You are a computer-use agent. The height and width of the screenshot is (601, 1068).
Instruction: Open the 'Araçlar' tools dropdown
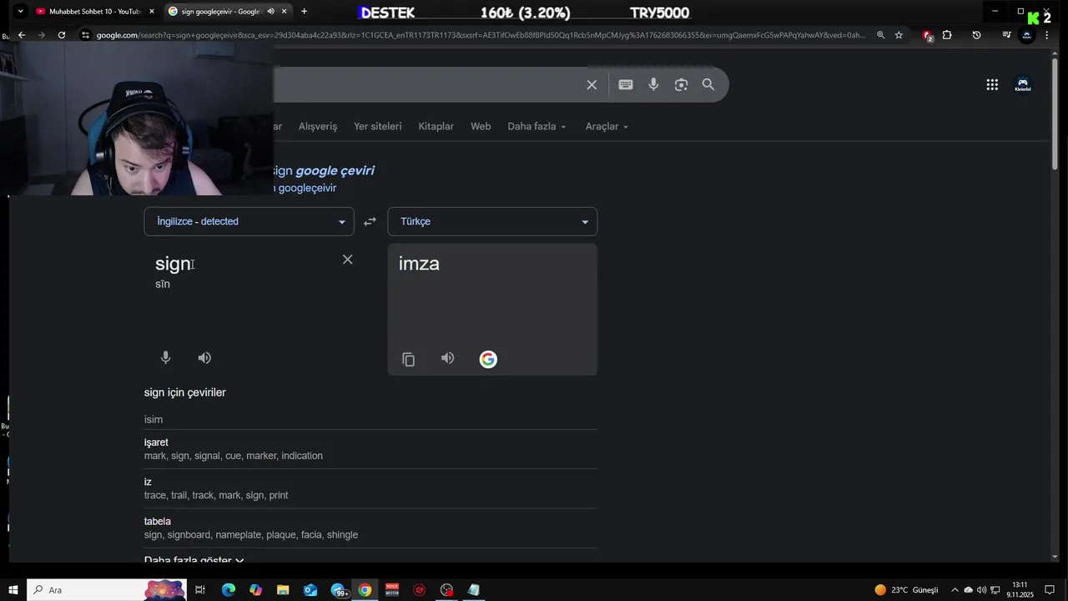(x=607, y=126)
